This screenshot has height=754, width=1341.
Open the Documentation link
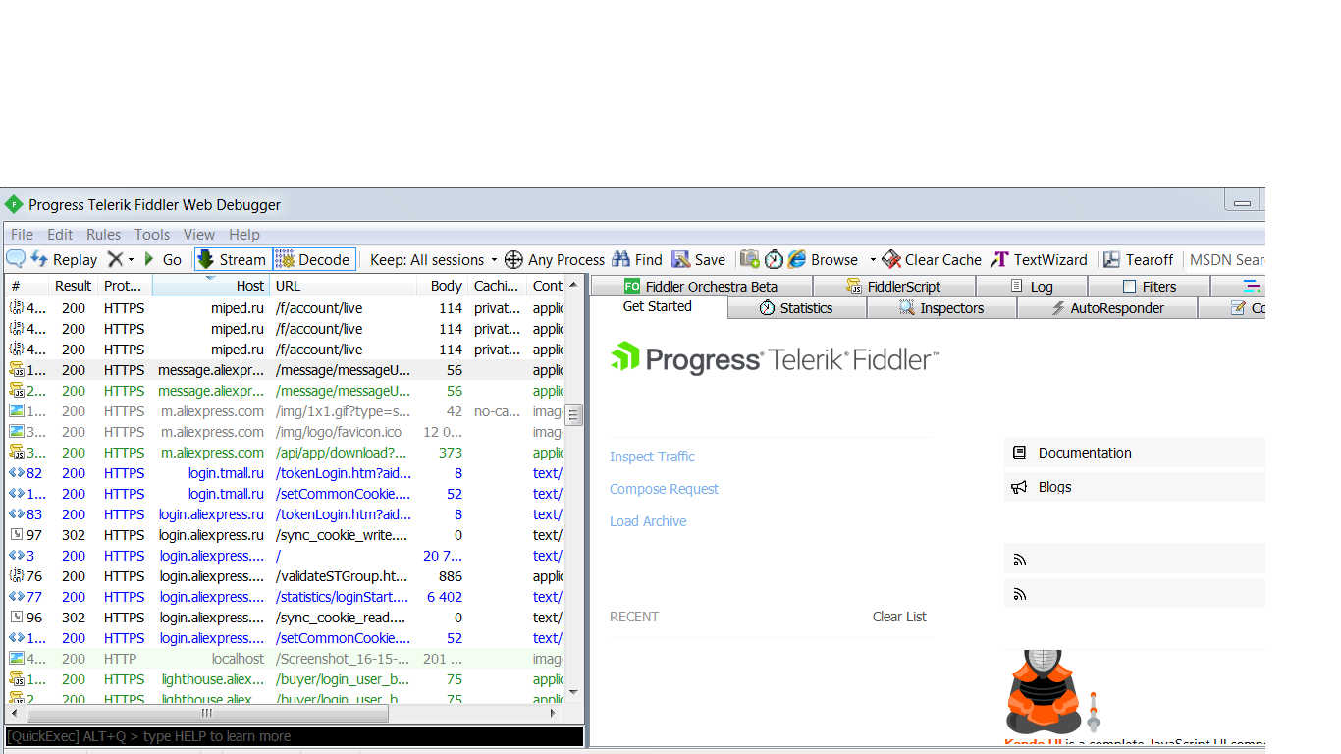tap(1085, 453)
